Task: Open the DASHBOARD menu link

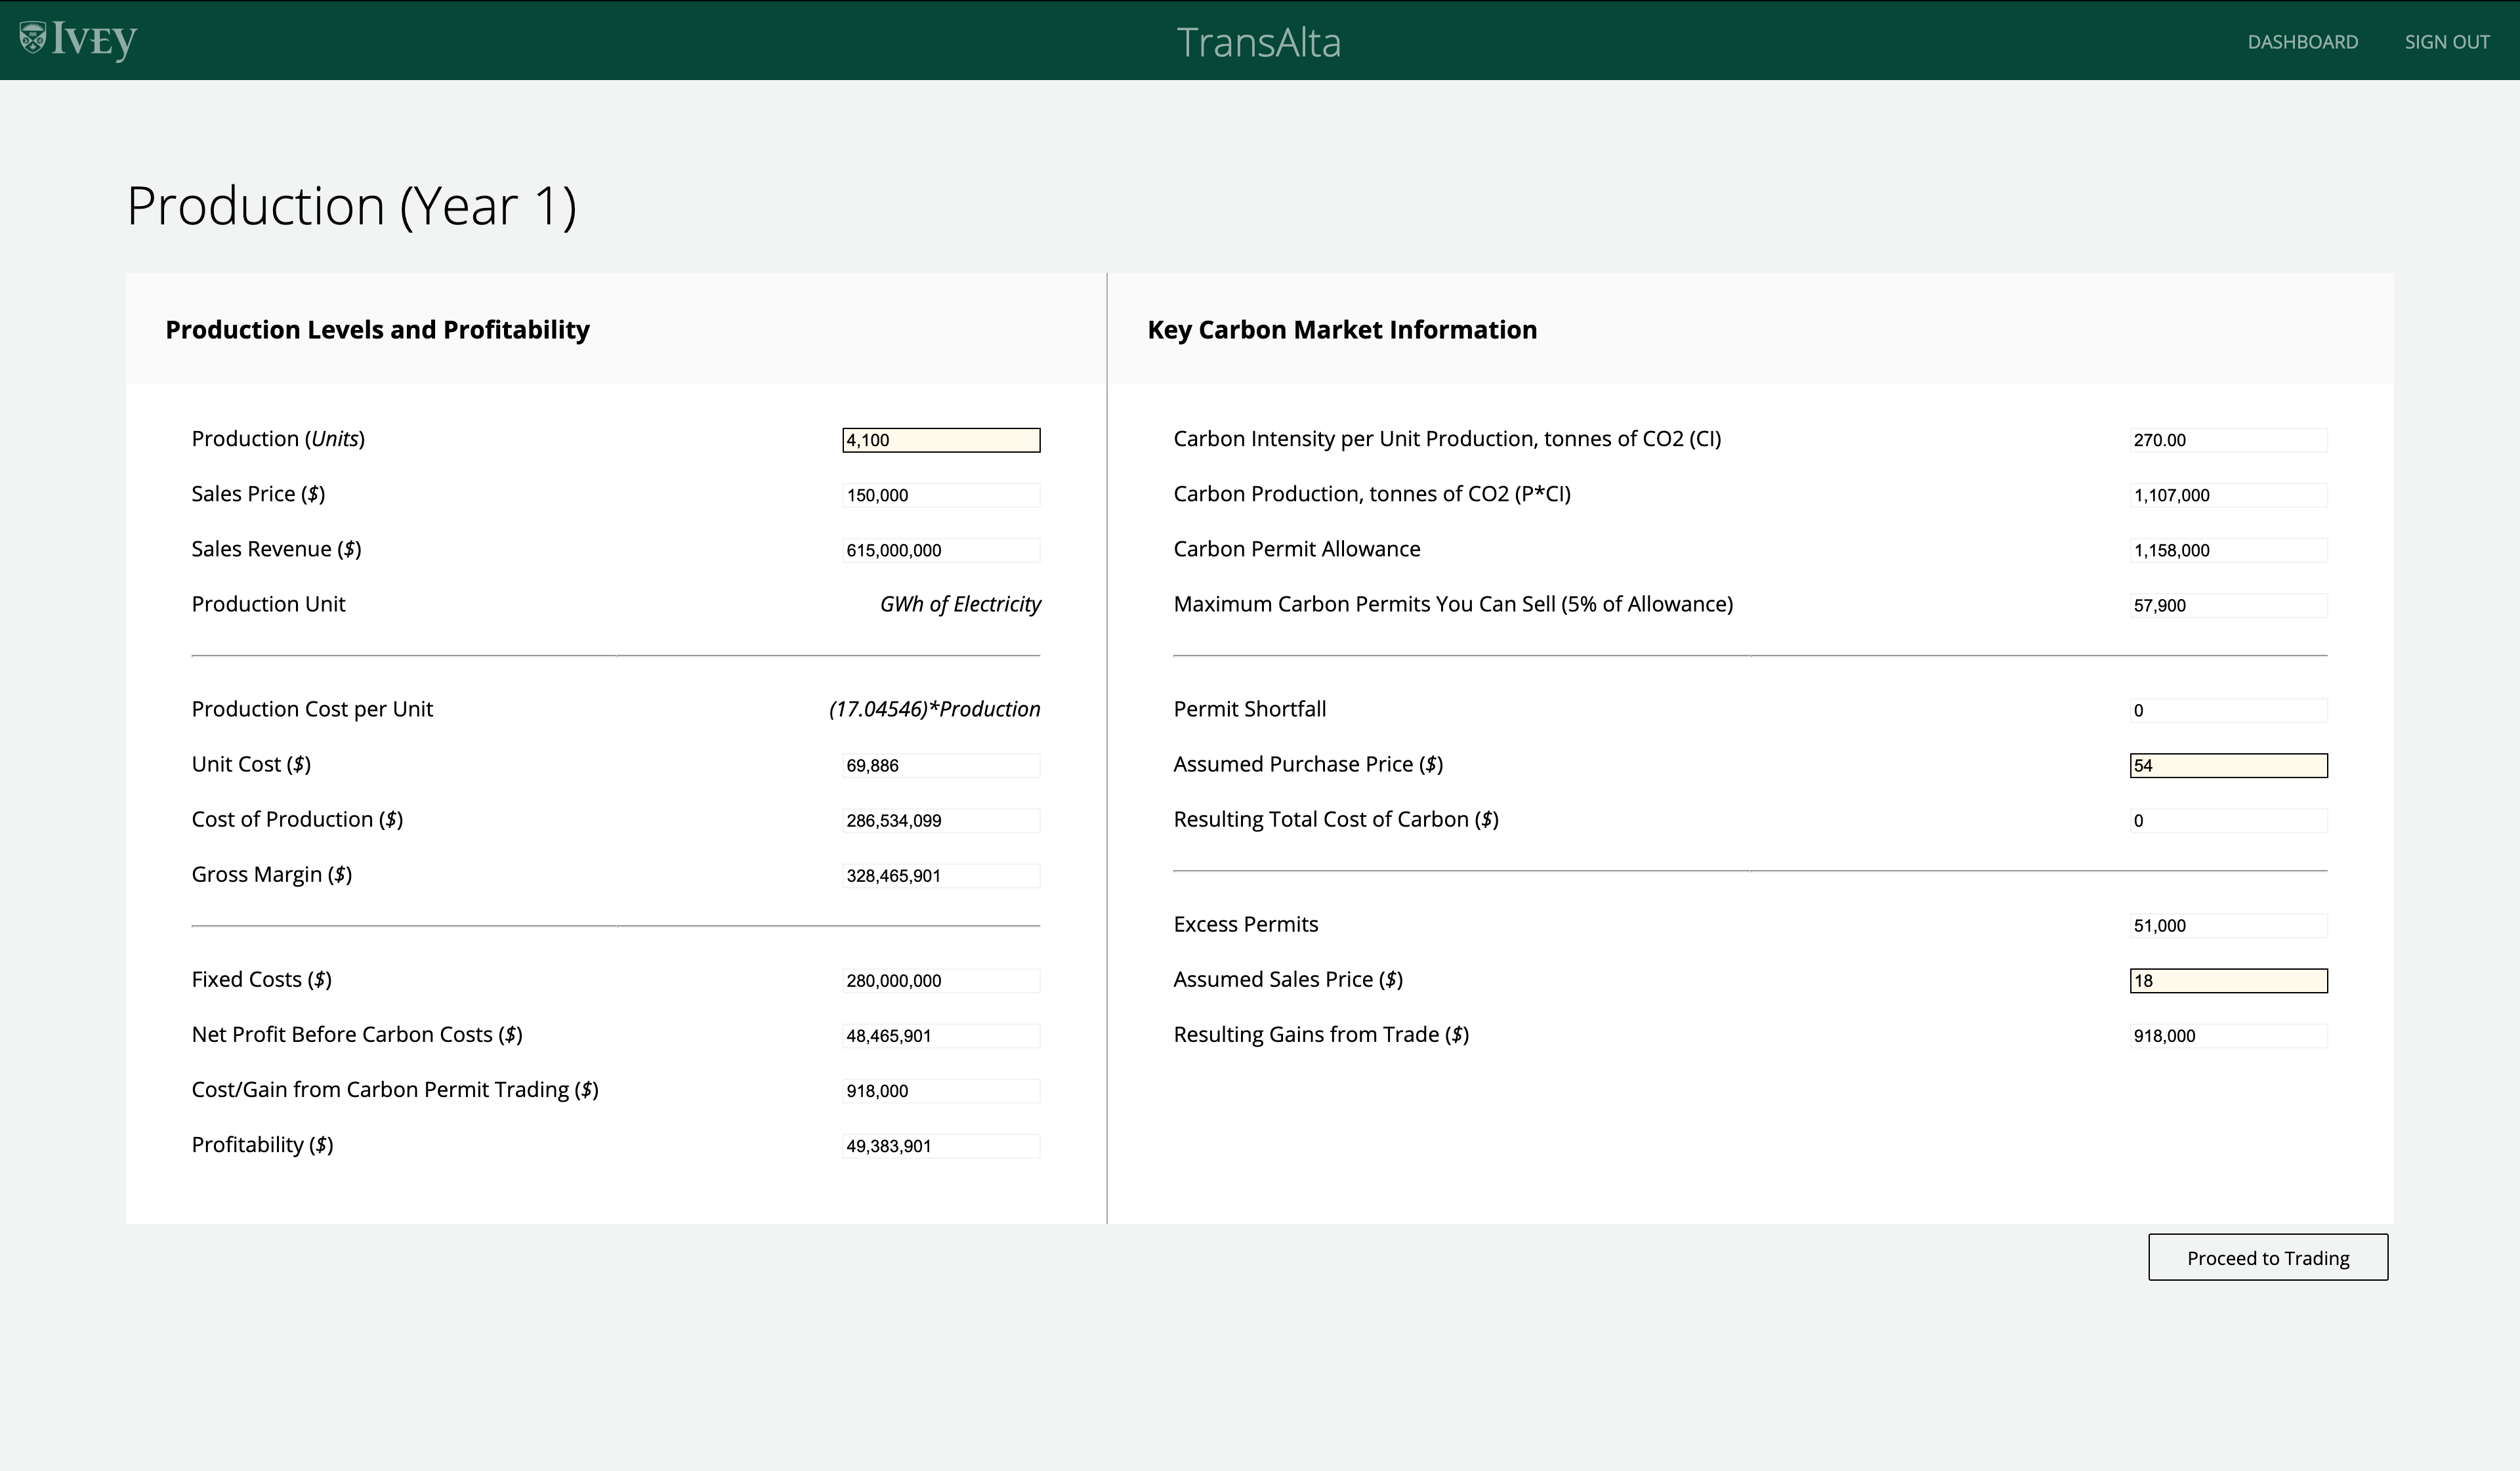Action: pos(2302,42)
